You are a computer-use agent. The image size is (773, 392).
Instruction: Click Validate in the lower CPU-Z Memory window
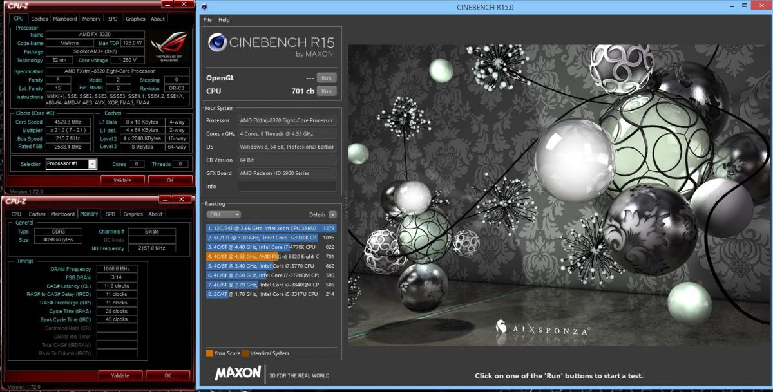pyautogui.click(x=120, y=375)
